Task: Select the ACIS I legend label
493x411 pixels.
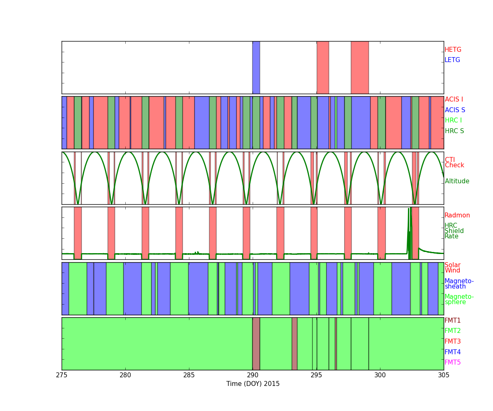Action: (x=454, y=99)
